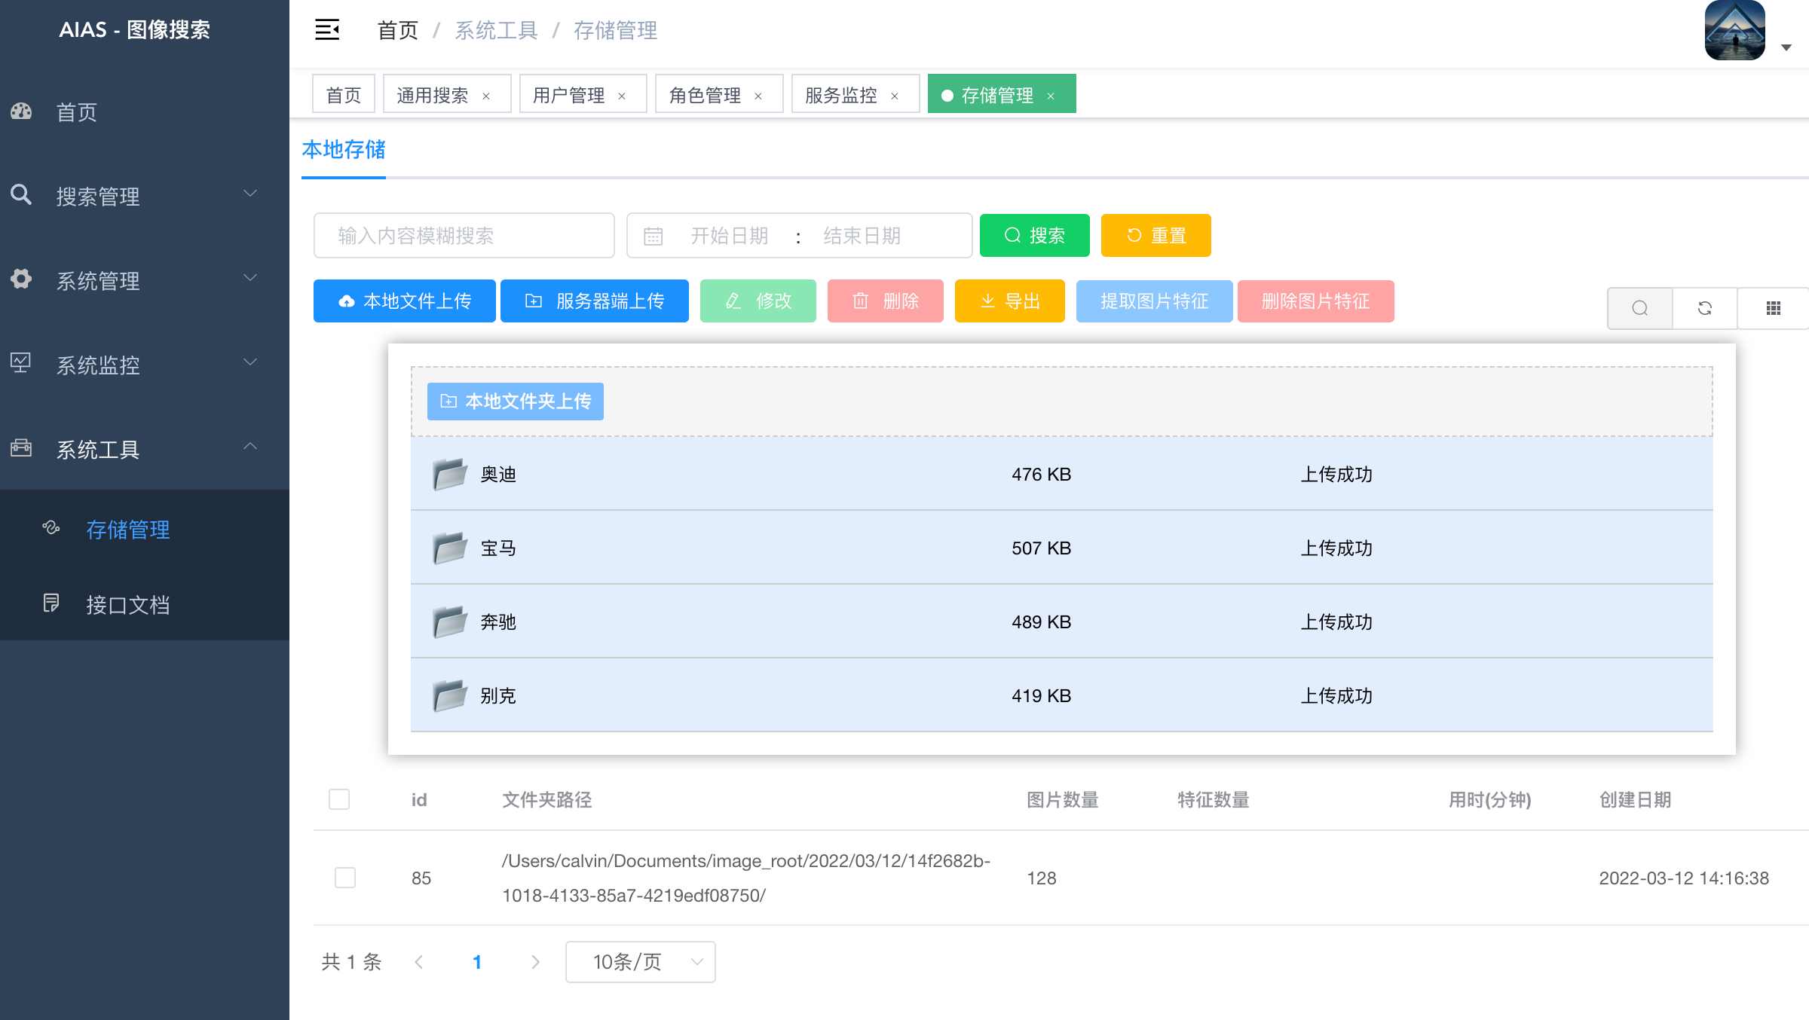The image size is (1809, 1020).
Task: Click the 接口文档 sidebar item
Action: [x=127, y=604]
